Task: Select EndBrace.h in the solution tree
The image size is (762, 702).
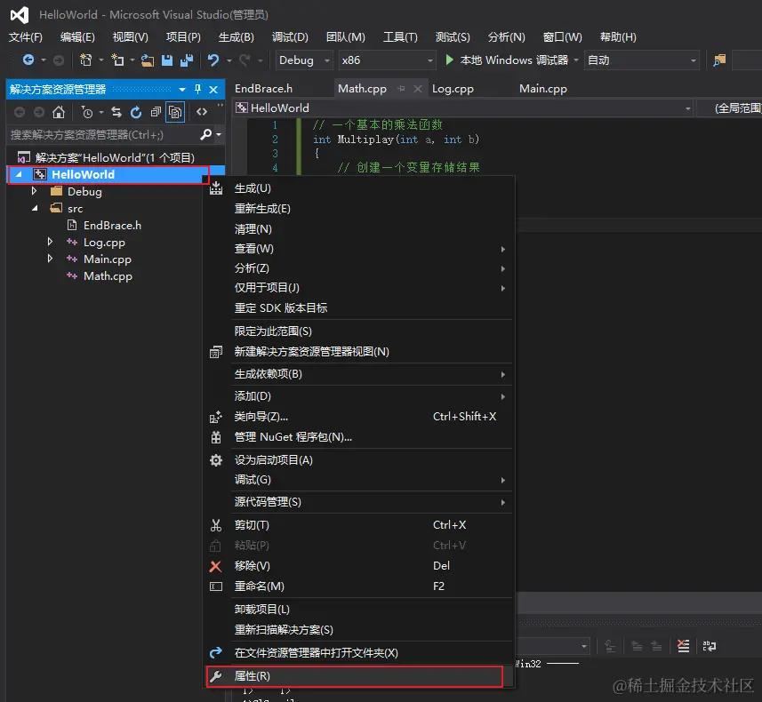Action: point(112,226)
